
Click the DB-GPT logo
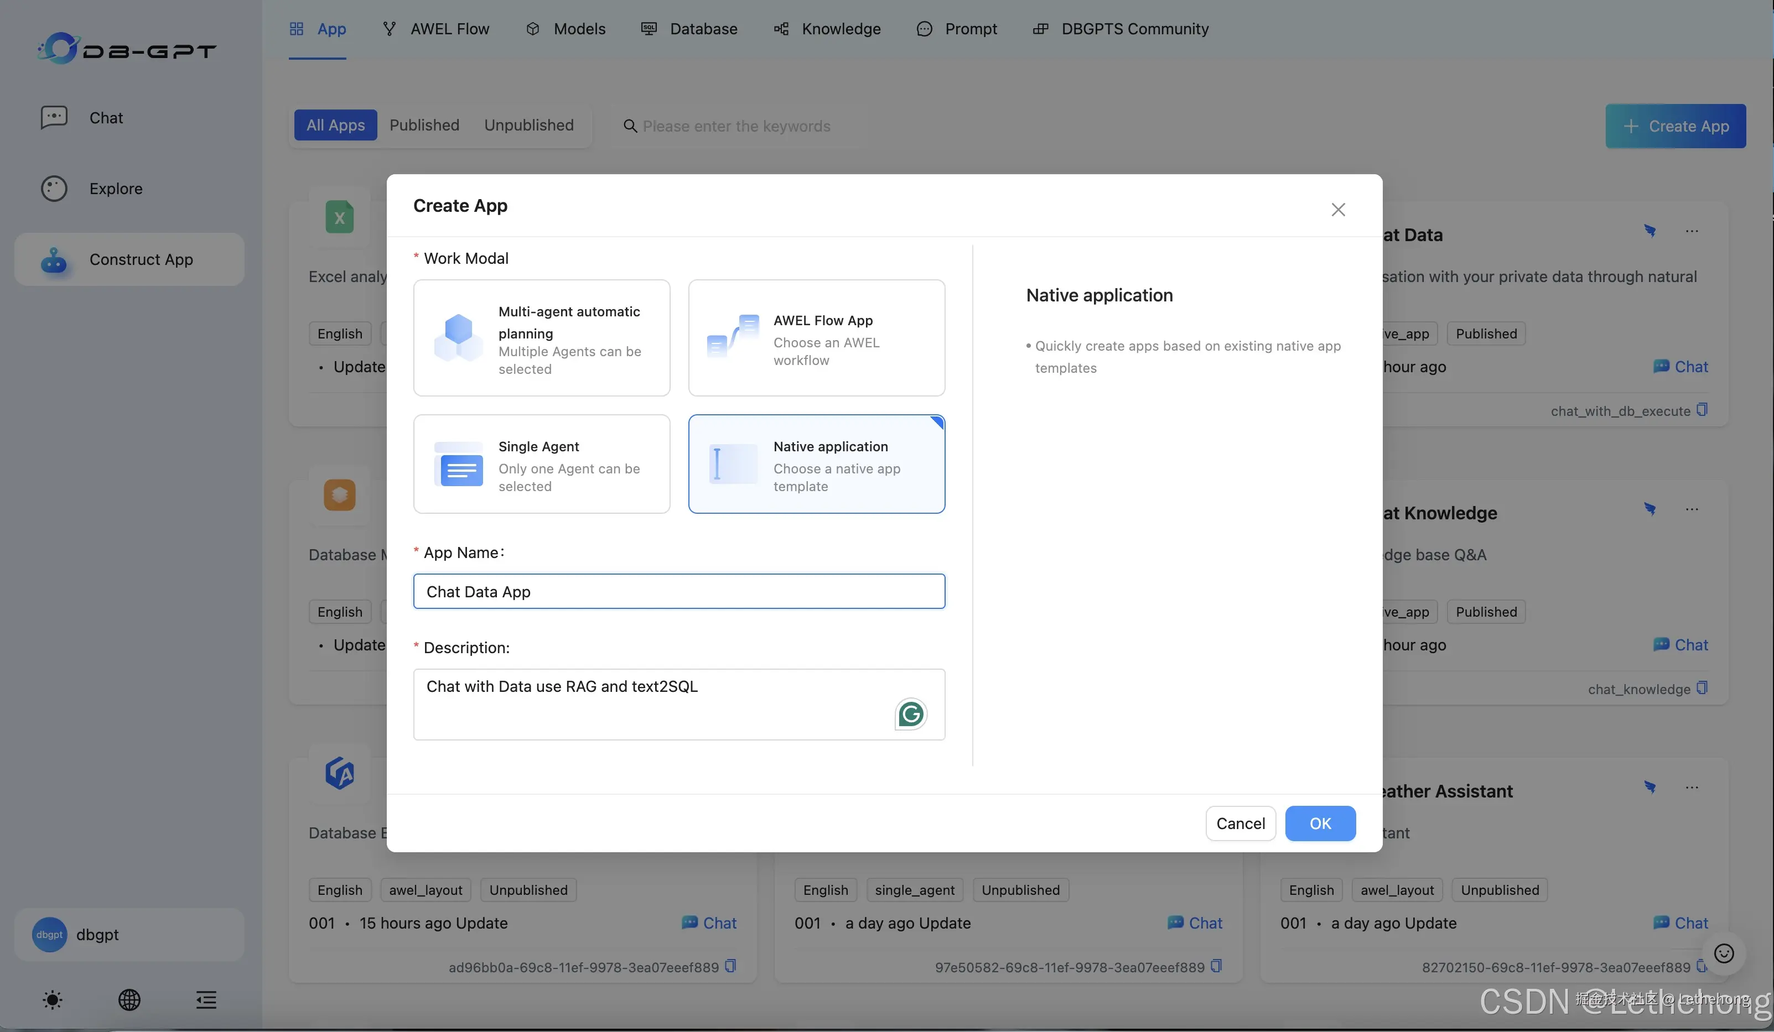click(x=127, y=49)
